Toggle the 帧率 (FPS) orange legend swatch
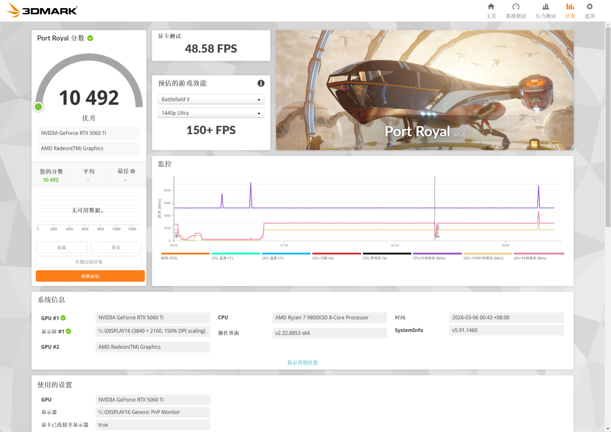This screenshot has width=611, height=432. [185, 254]
